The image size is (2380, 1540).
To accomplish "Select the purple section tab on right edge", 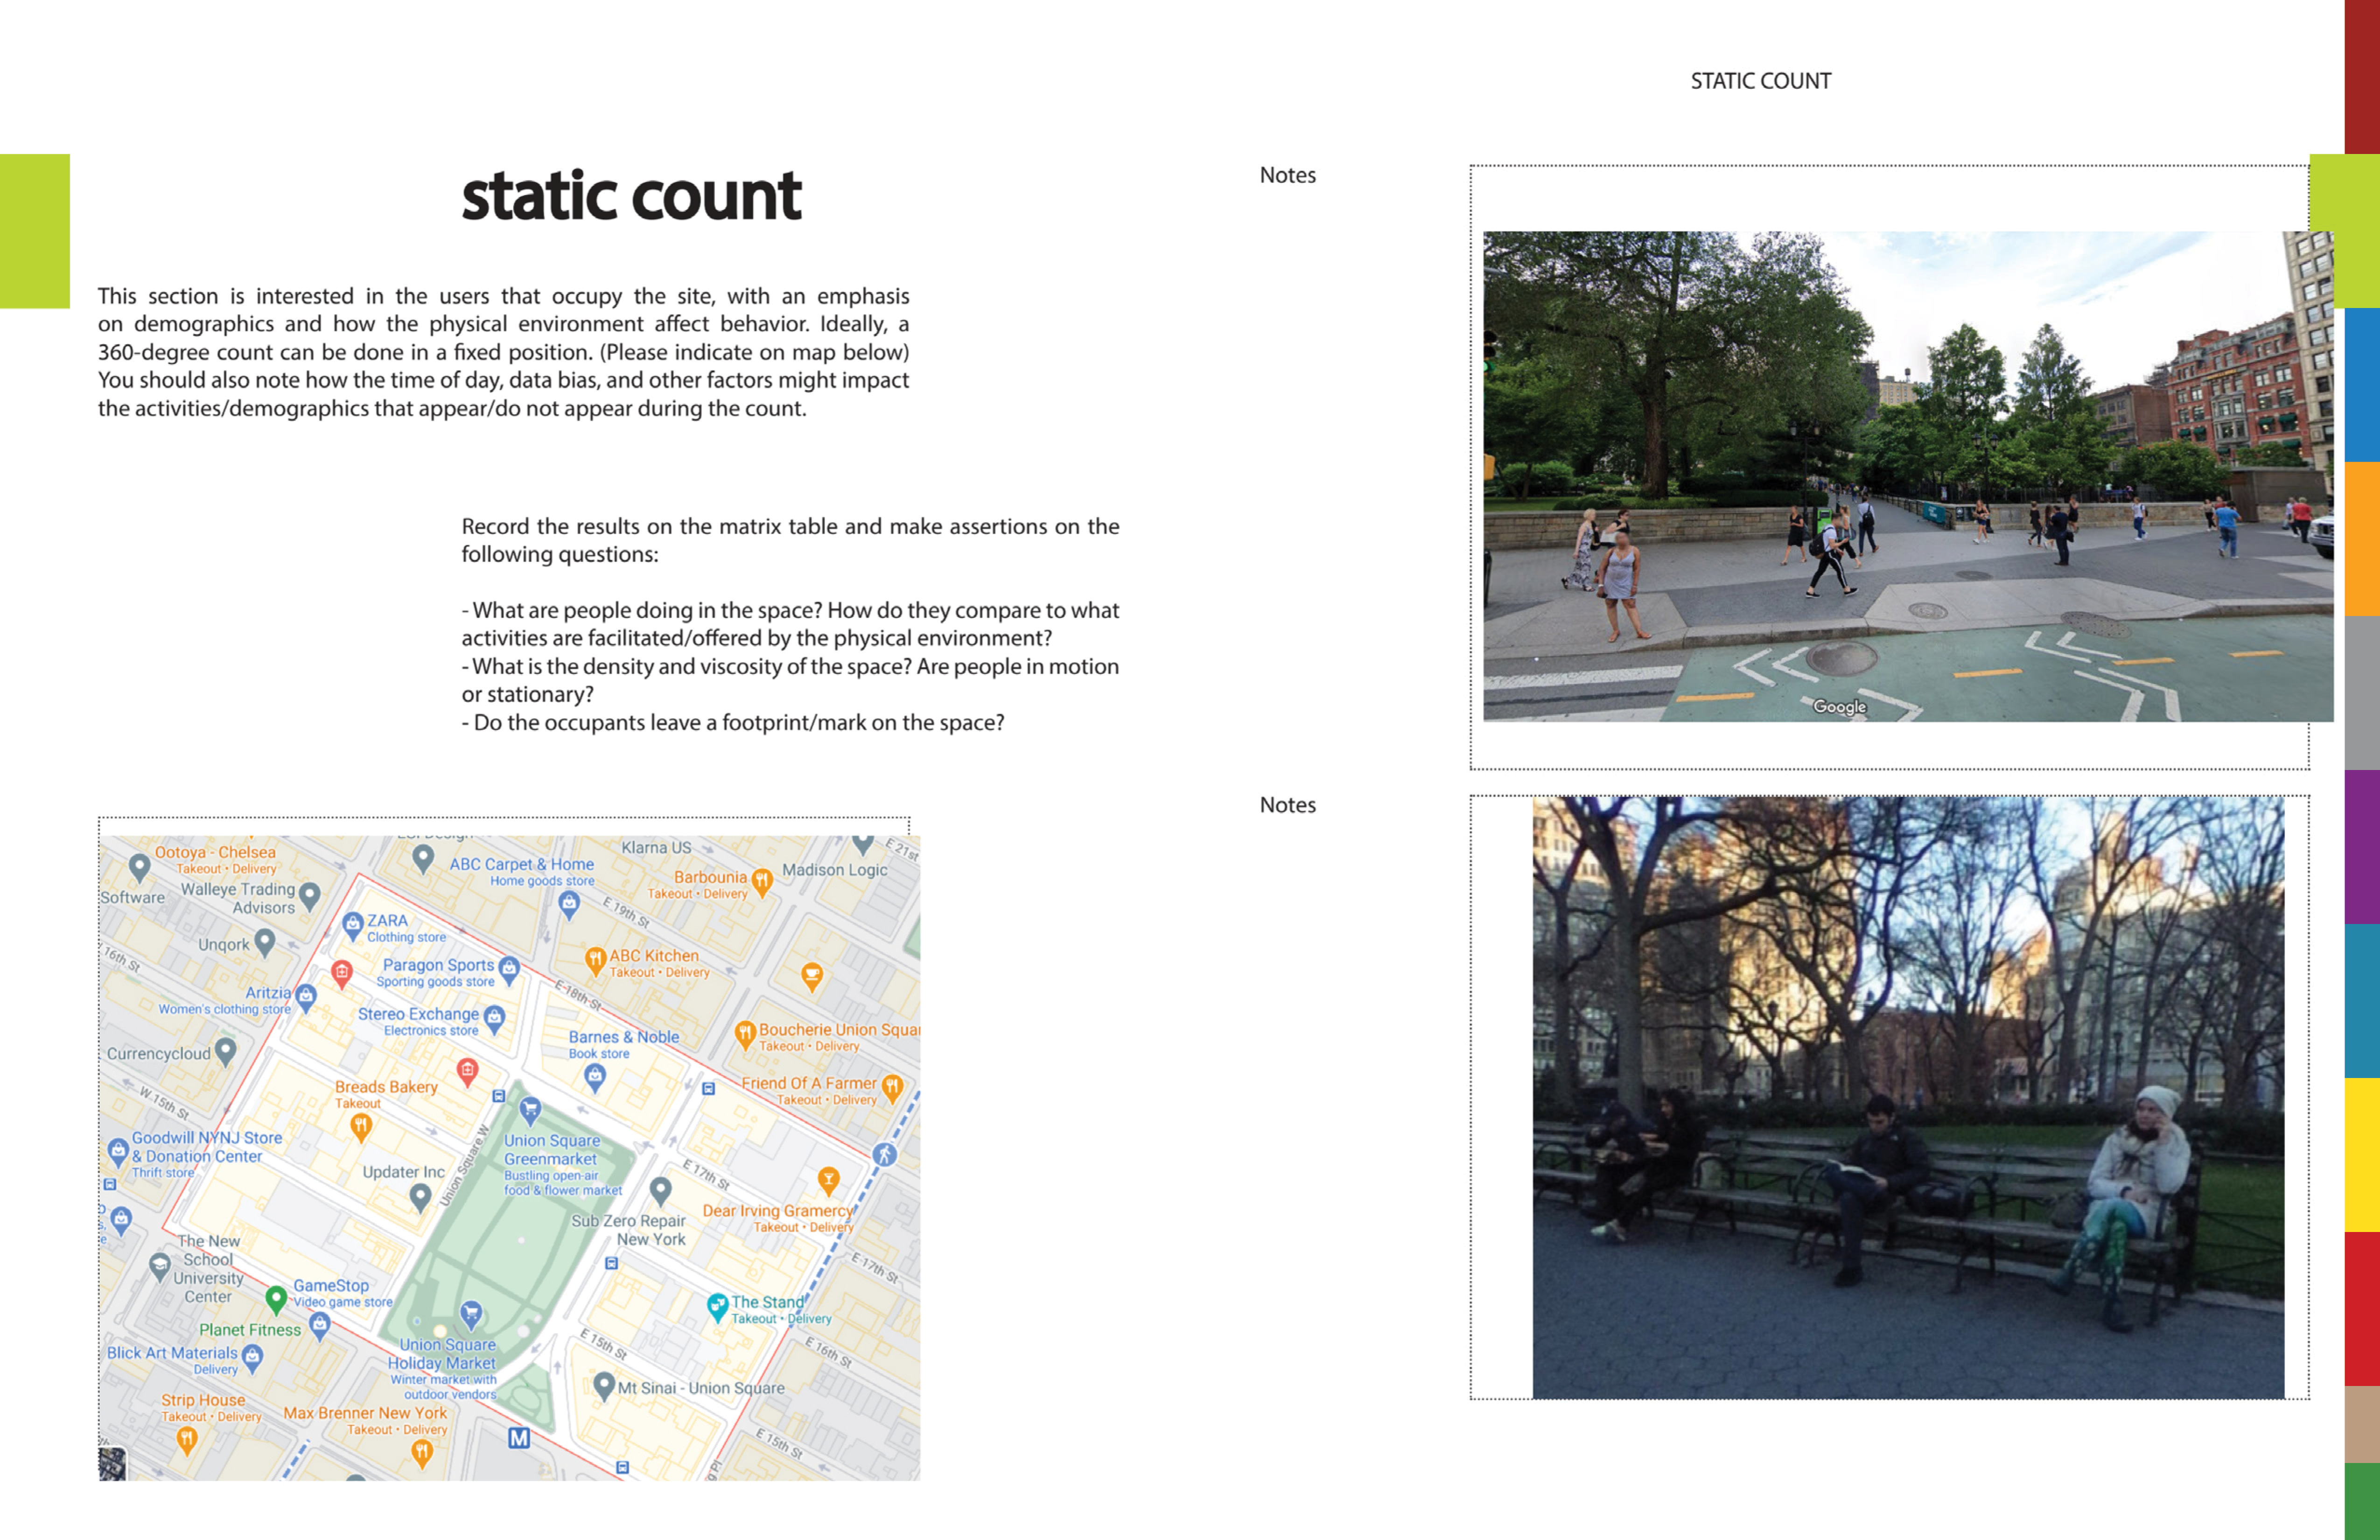I will click(2362, 847).
